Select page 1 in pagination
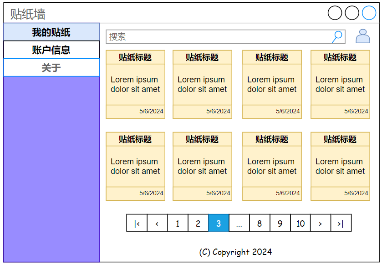The image size is (382, 264). click(178, 223)
